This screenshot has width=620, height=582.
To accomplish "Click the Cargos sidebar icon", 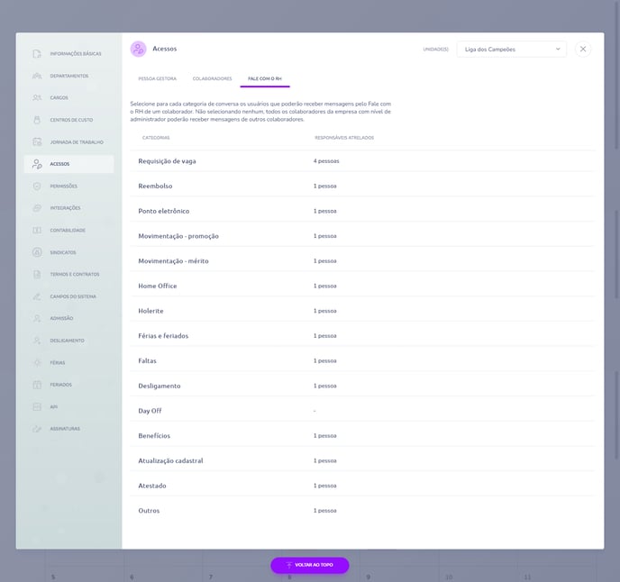I will pyautogui.click(x=37, y=97).
